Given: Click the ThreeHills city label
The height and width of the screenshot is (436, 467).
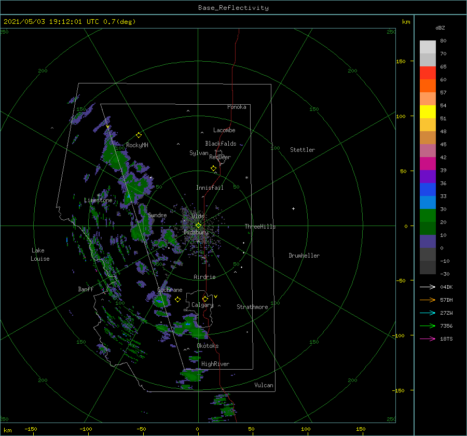Looking at the screenshot, I should pos(260,227).
